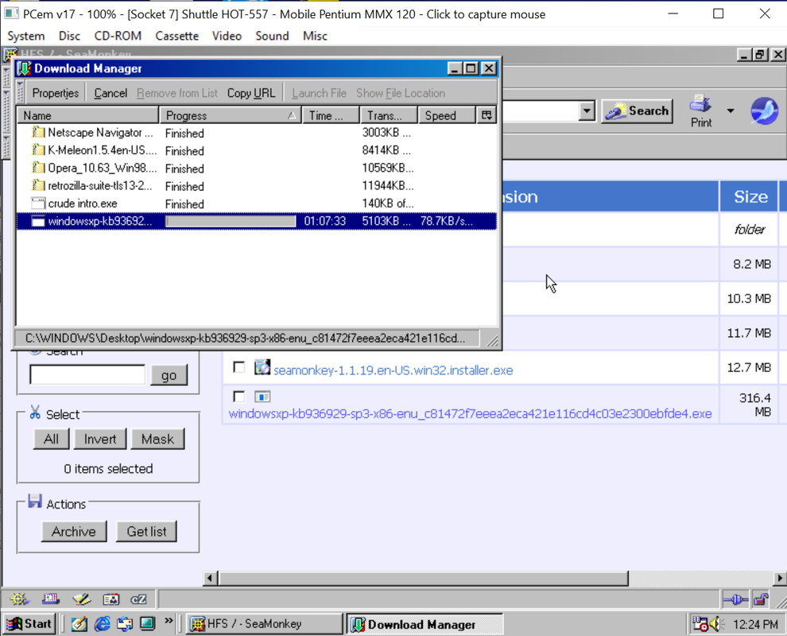Focus the HFS search input field

(x=87, y=374)
